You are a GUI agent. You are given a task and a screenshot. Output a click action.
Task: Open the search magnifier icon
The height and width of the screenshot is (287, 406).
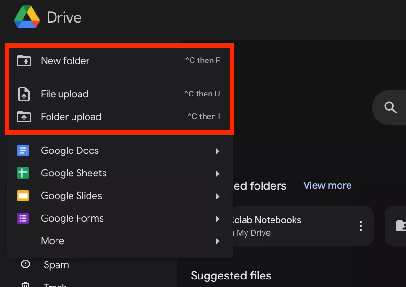(390, 107)
